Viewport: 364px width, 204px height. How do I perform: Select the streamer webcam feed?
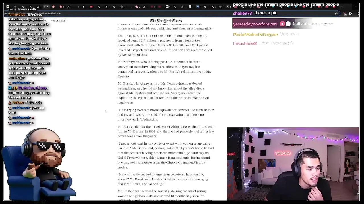[293, 164]
